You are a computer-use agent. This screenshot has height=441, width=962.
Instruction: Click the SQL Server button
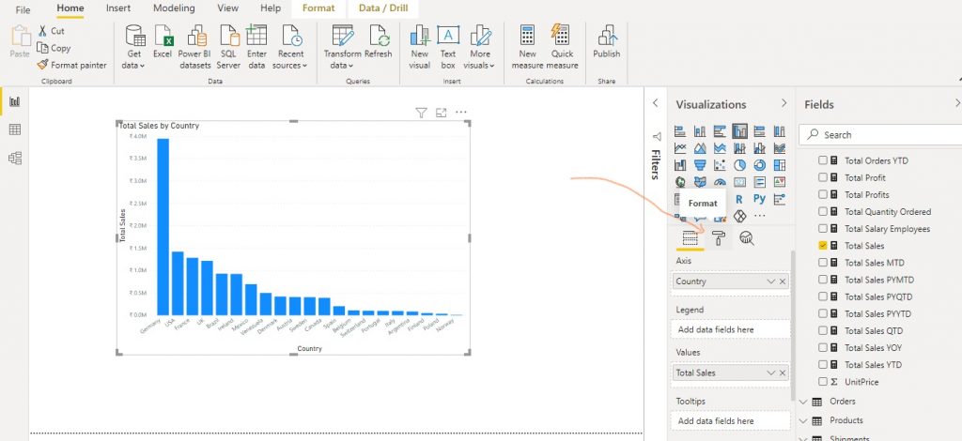228,47
